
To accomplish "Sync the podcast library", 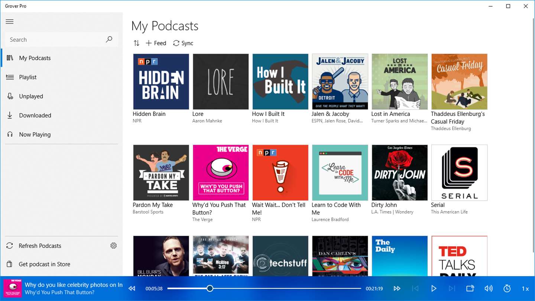I will pos(183,43).
